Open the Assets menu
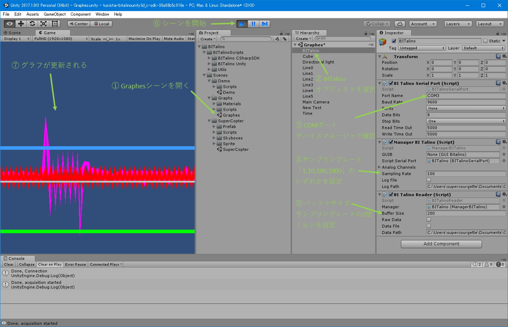 (x=32, y=14)
